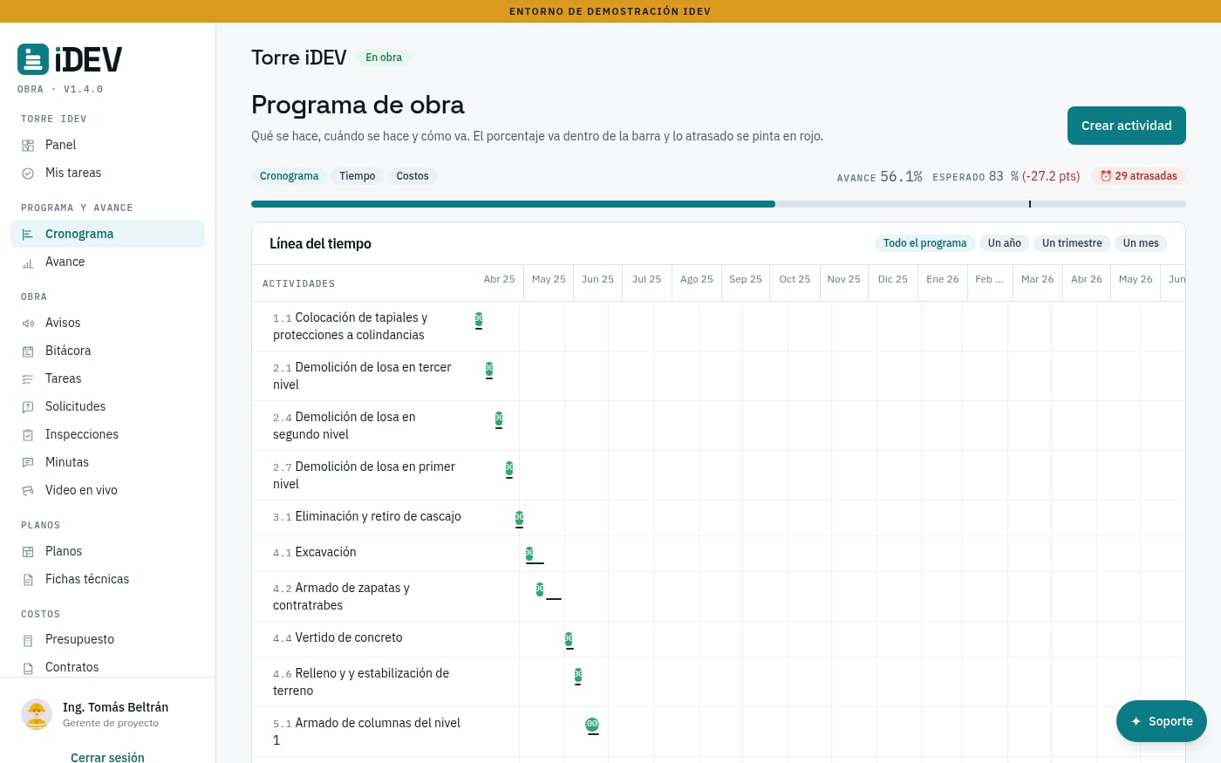This screenshot has height=763, width=1221.
Task: Click the Presupuesto sheet icon
Action: tap(28, 640)
